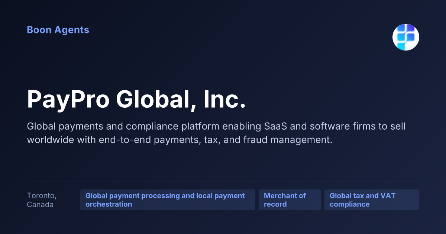Select the 'Global payment processing' tag
Screen dimensions: 446x234
pos(168,200)
